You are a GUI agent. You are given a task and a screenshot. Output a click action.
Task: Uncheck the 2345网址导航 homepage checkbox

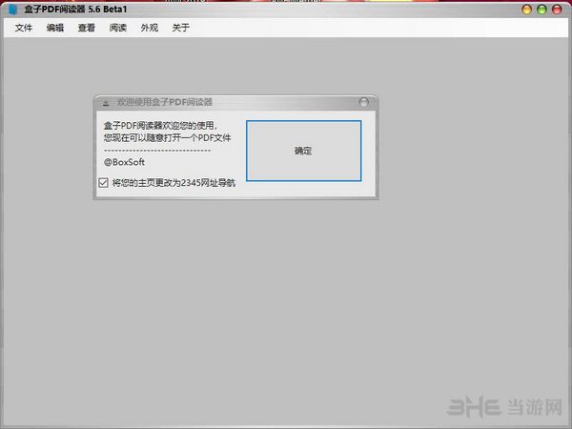(103, 182)
